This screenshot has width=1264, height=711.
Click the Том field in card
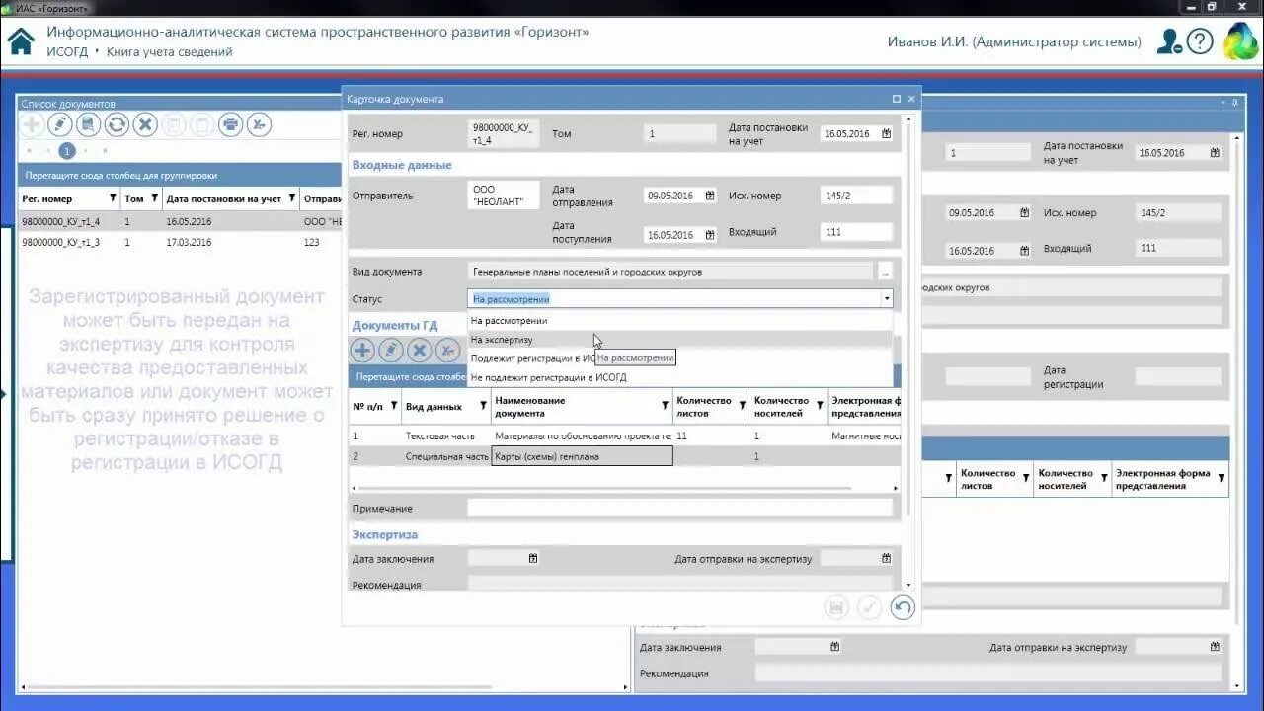[679, 133]
